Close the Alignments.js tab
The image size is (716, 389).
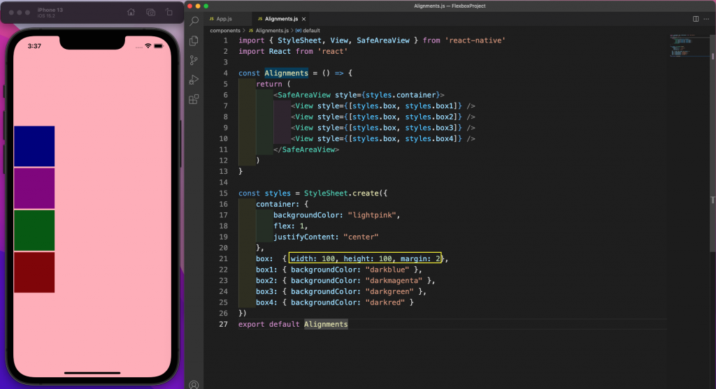(x=303, y=19)
